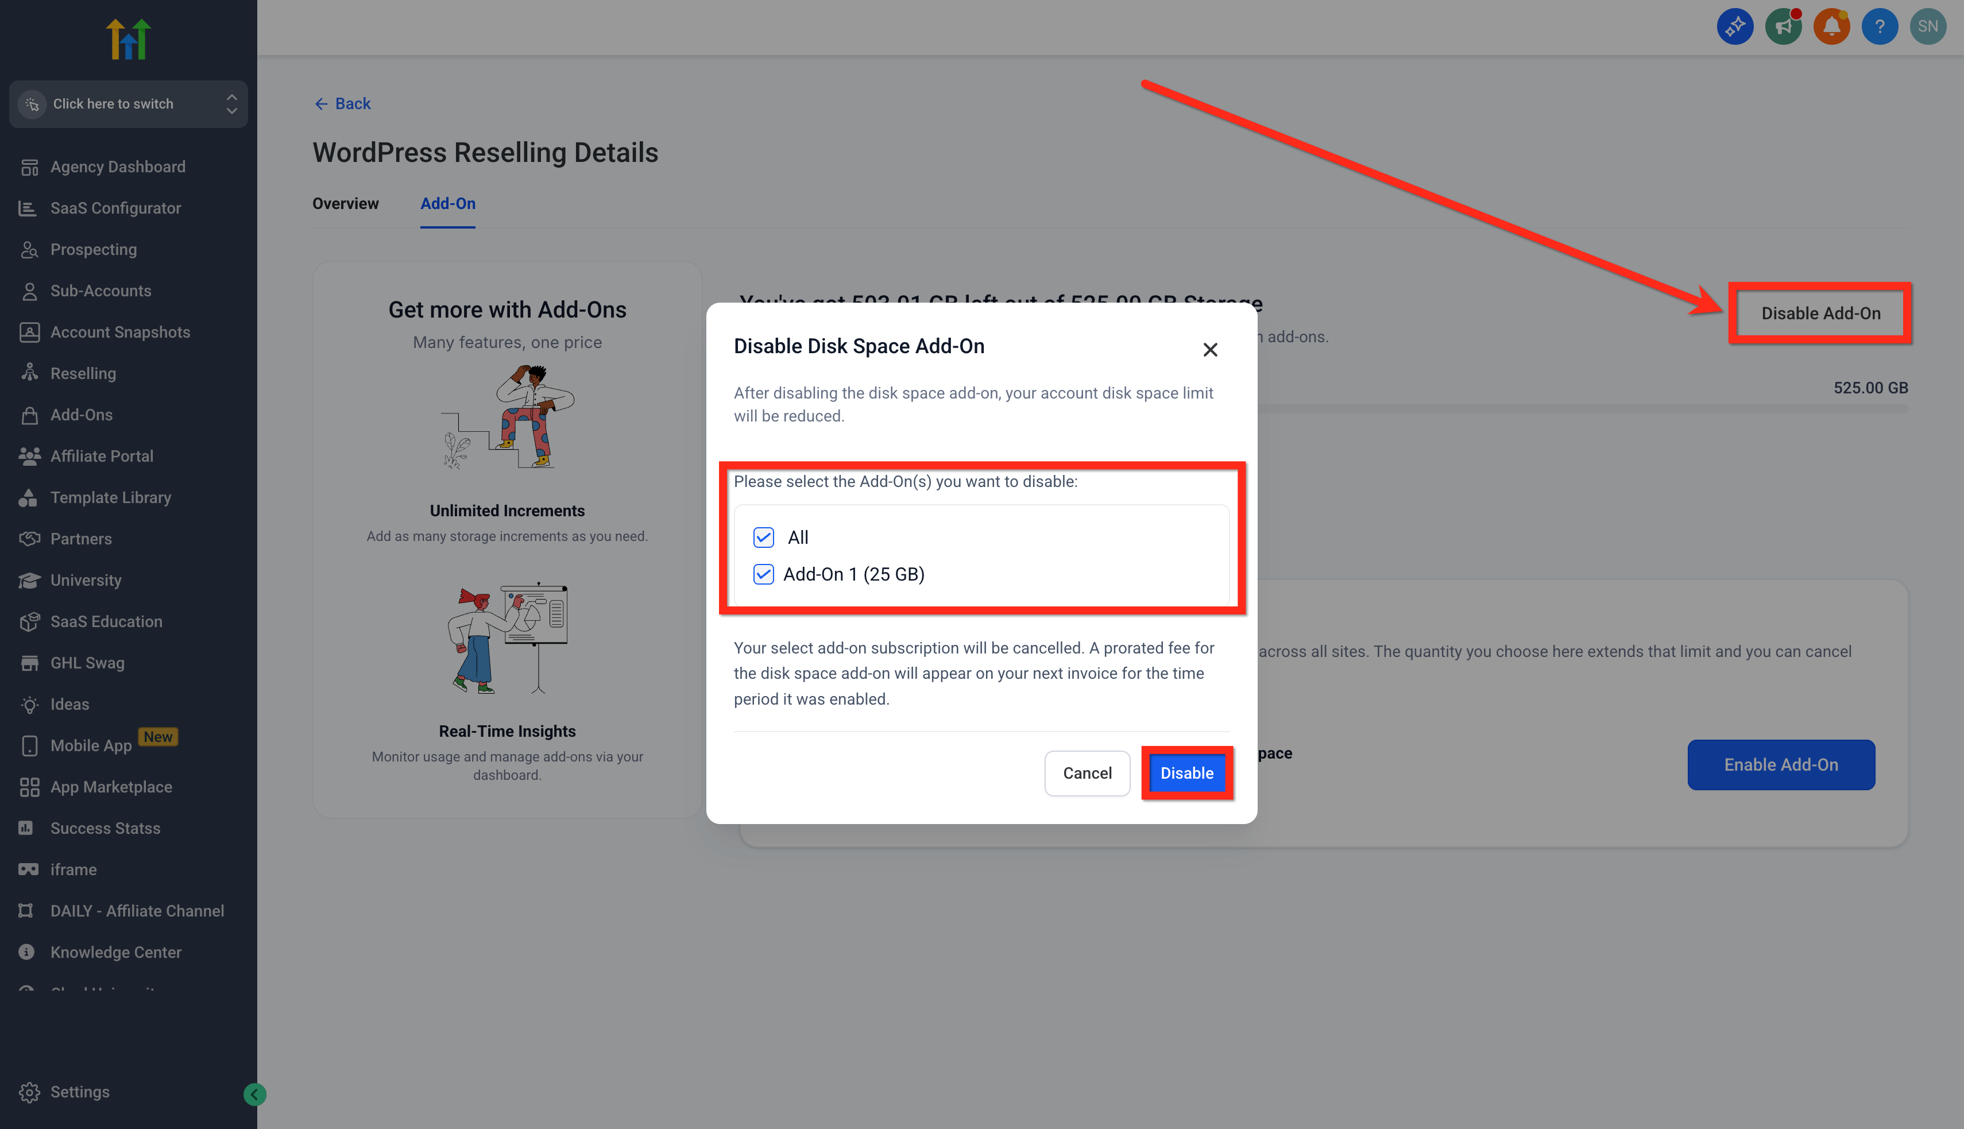The width and height of the screenshot is (1964, 1129).
Task: Open App Marketplace in sidebar
Action: pyautogui.click(x=111, y=787)
